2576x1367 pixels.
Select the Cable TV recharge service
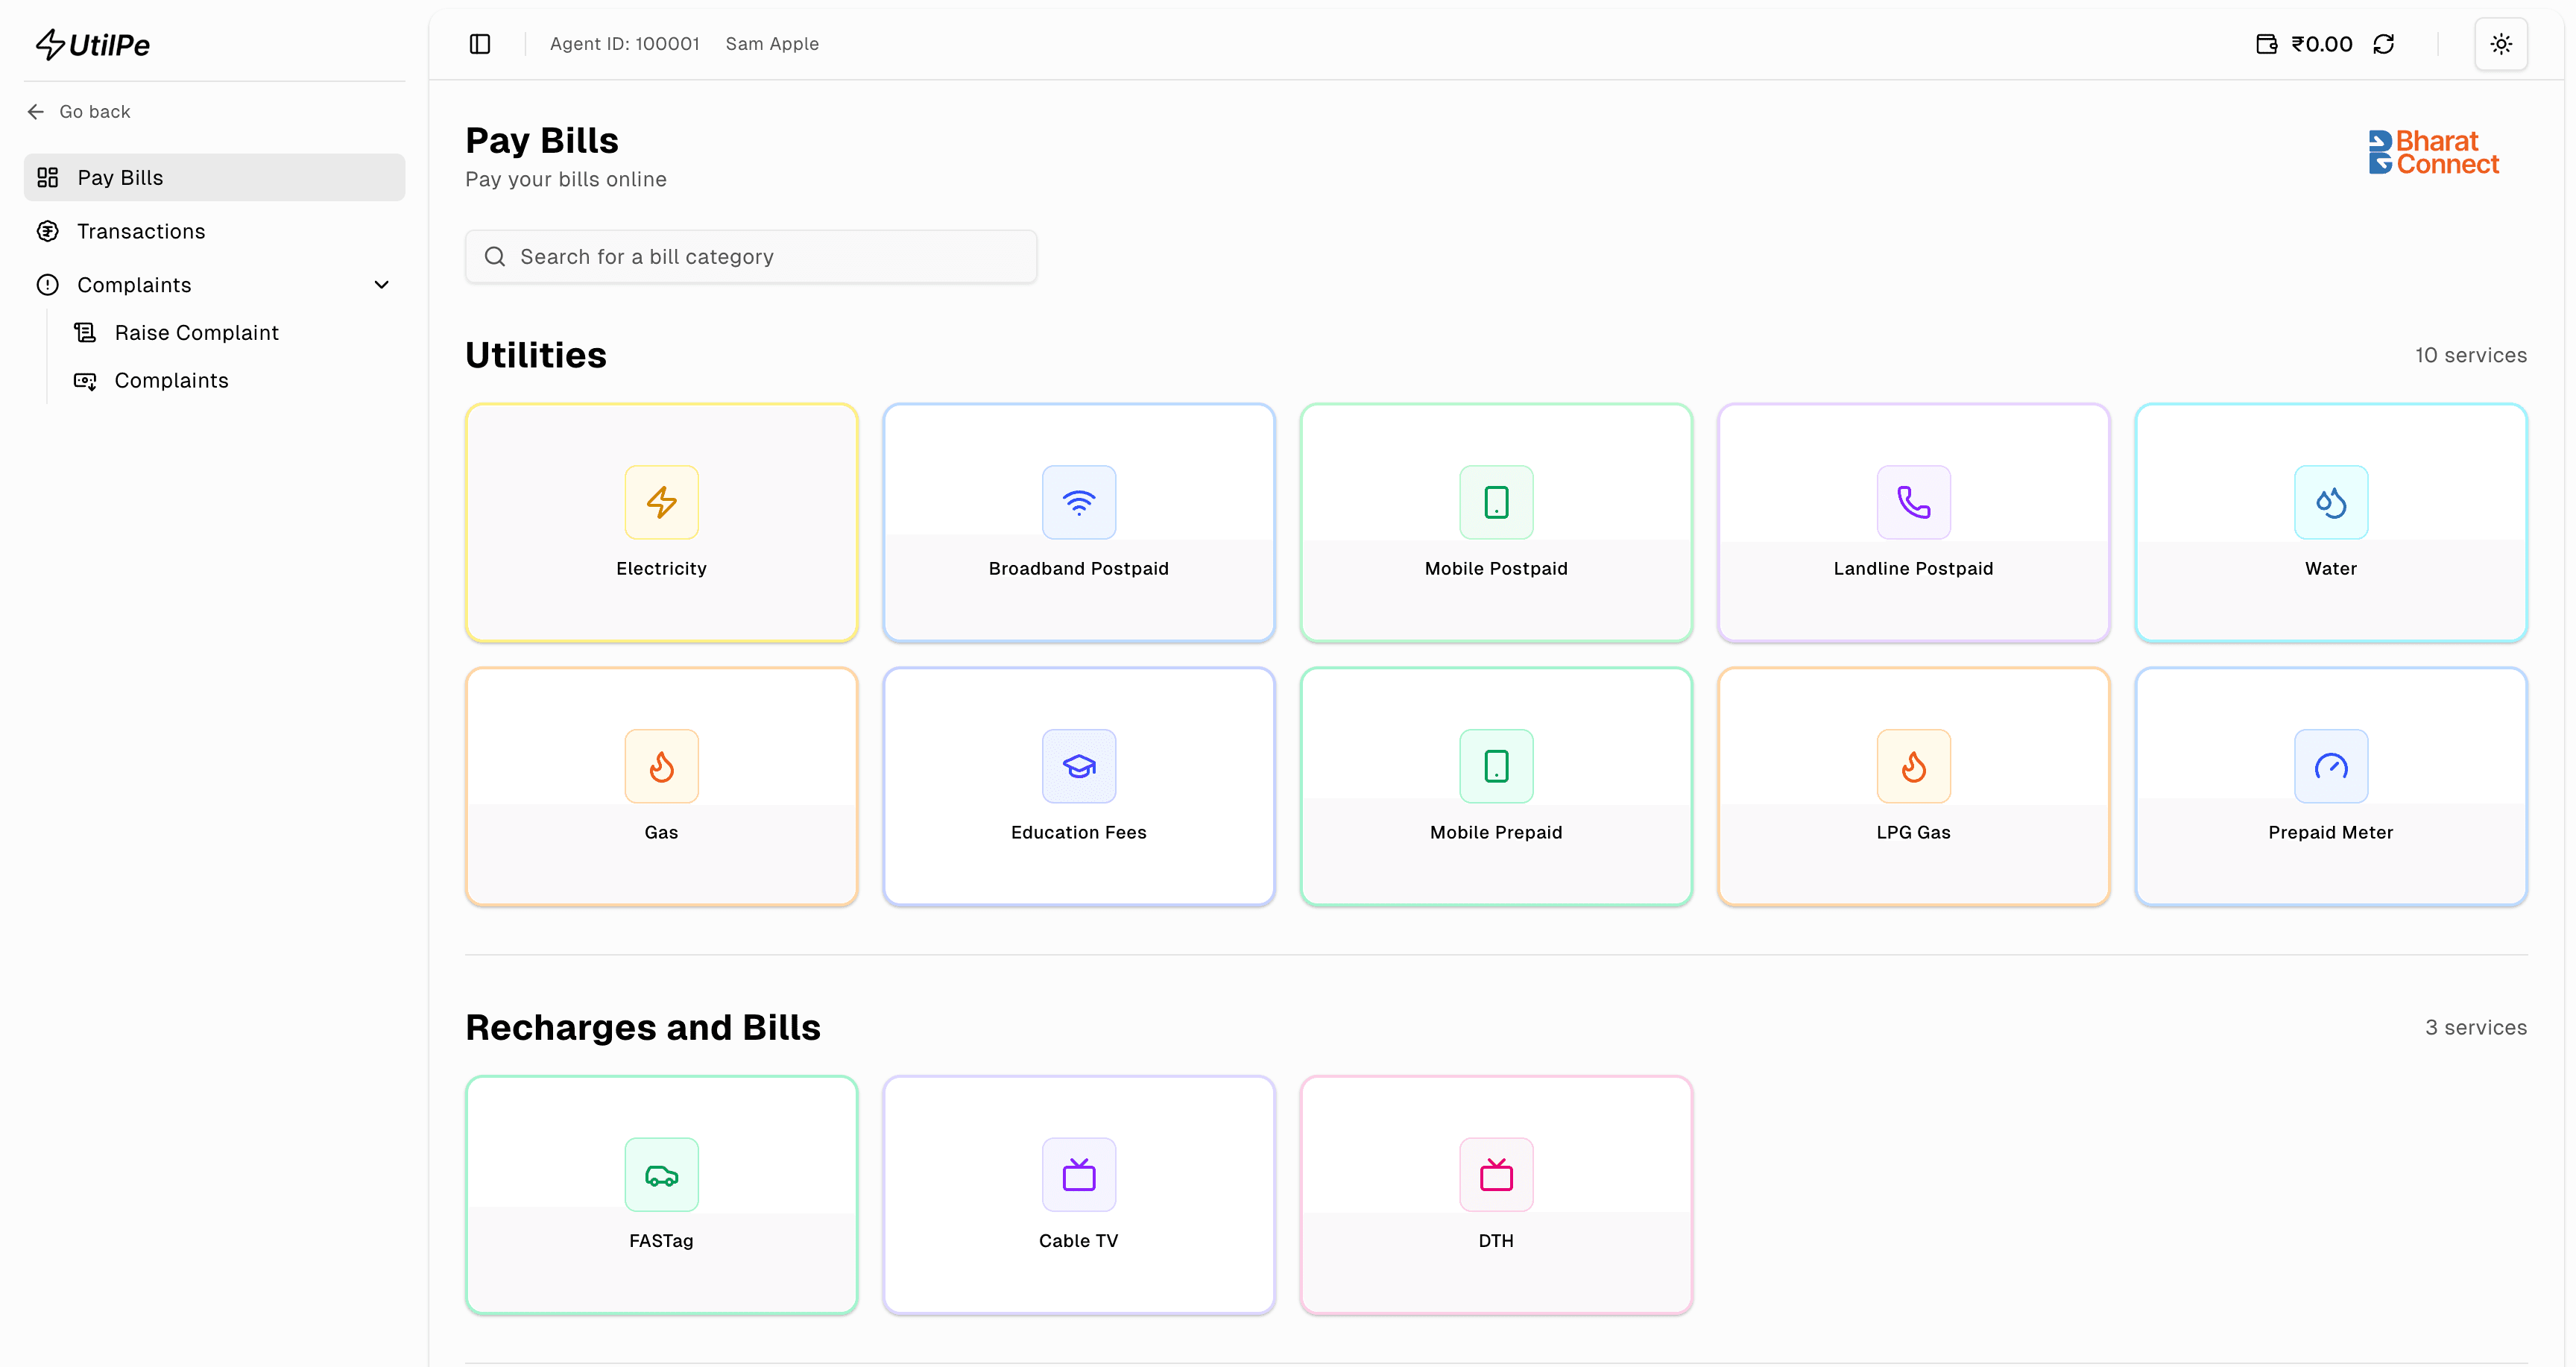1078,1195
